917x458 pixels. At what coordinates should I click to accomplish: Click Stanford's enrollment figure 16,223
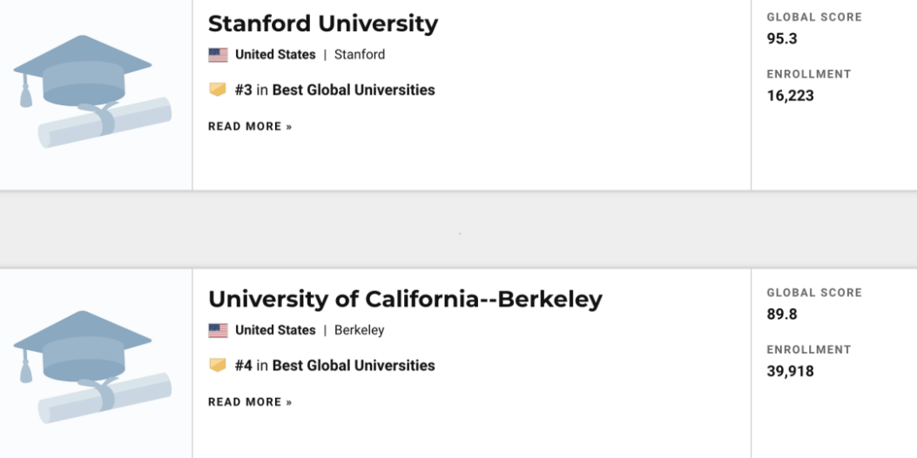[x=790, y=96]
